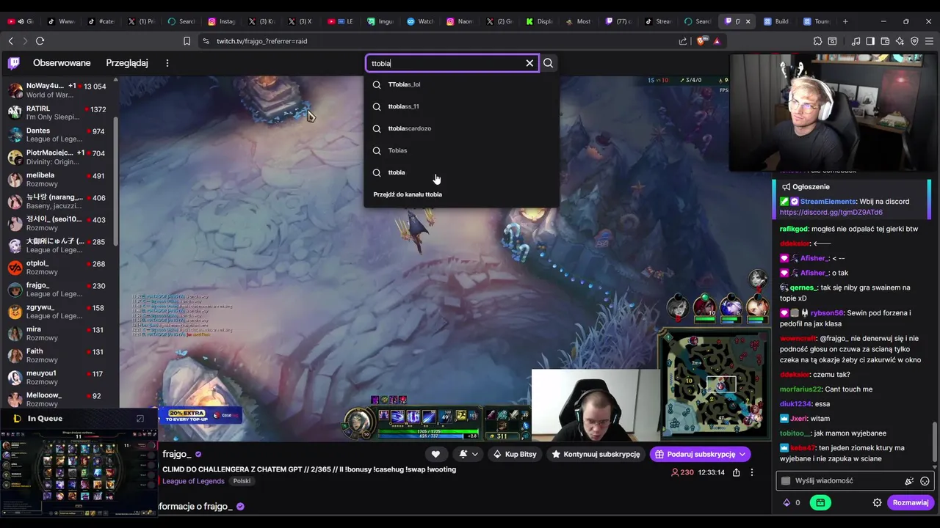Image resolution: width=940 pixels, height=528 pixels.
Task: Open Melloow_ channel in the sidebar
Action: [57, 399]
